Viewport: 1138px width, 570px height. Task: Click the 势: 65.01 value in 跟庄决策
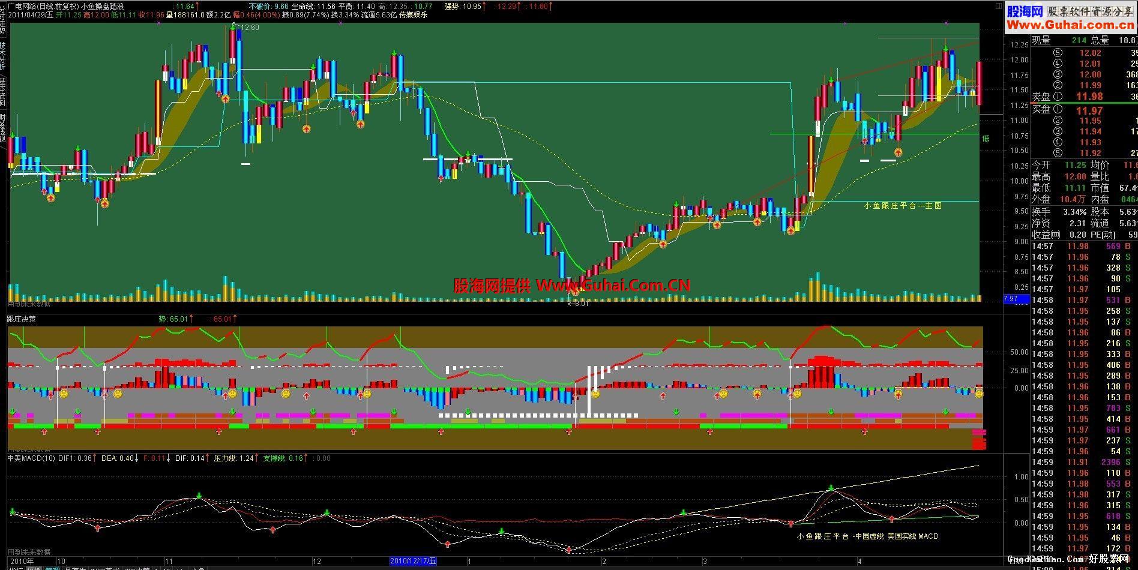174,319
